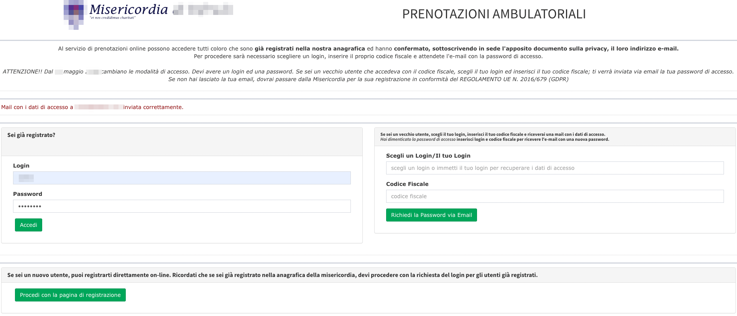Click the Hai dimenticato la password italic text

[x=418, y=140]
